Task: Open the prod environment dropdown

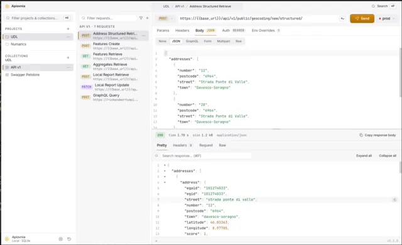Action: tap(387, 18)
